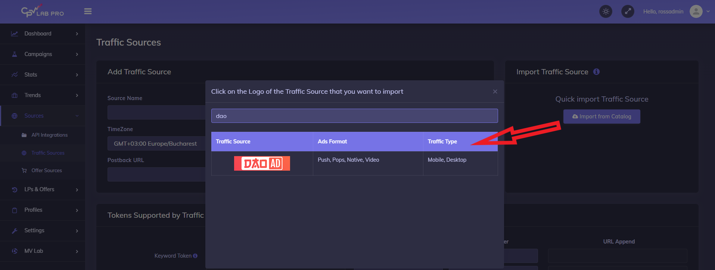Viewport: 715px width, 270px height.
Task: Open the Stats menu item
Action: pos(43,75)
